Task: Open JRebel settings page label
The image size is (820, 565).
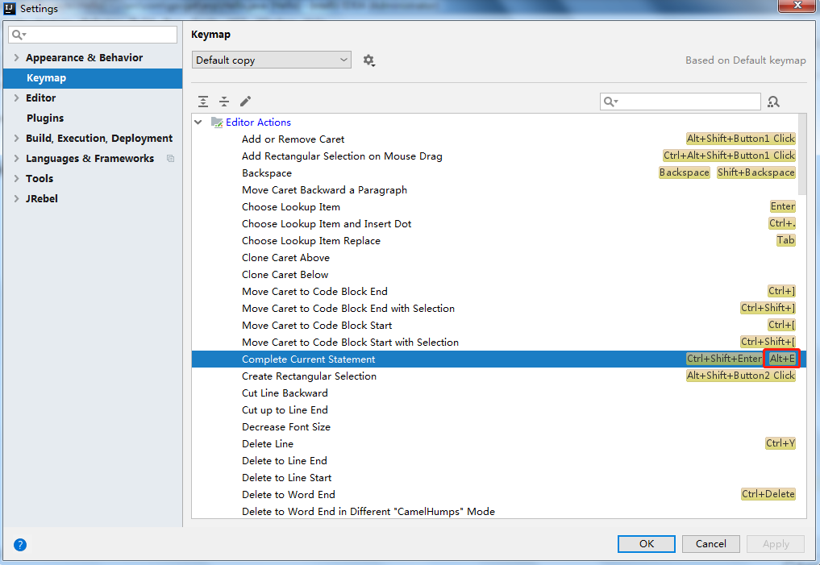Action: pos(42,198)
